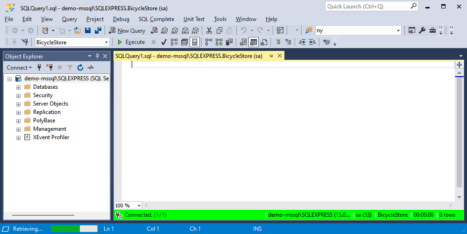
Task: Toggle Include Live Query Statistics
Action: pos(219,42)
